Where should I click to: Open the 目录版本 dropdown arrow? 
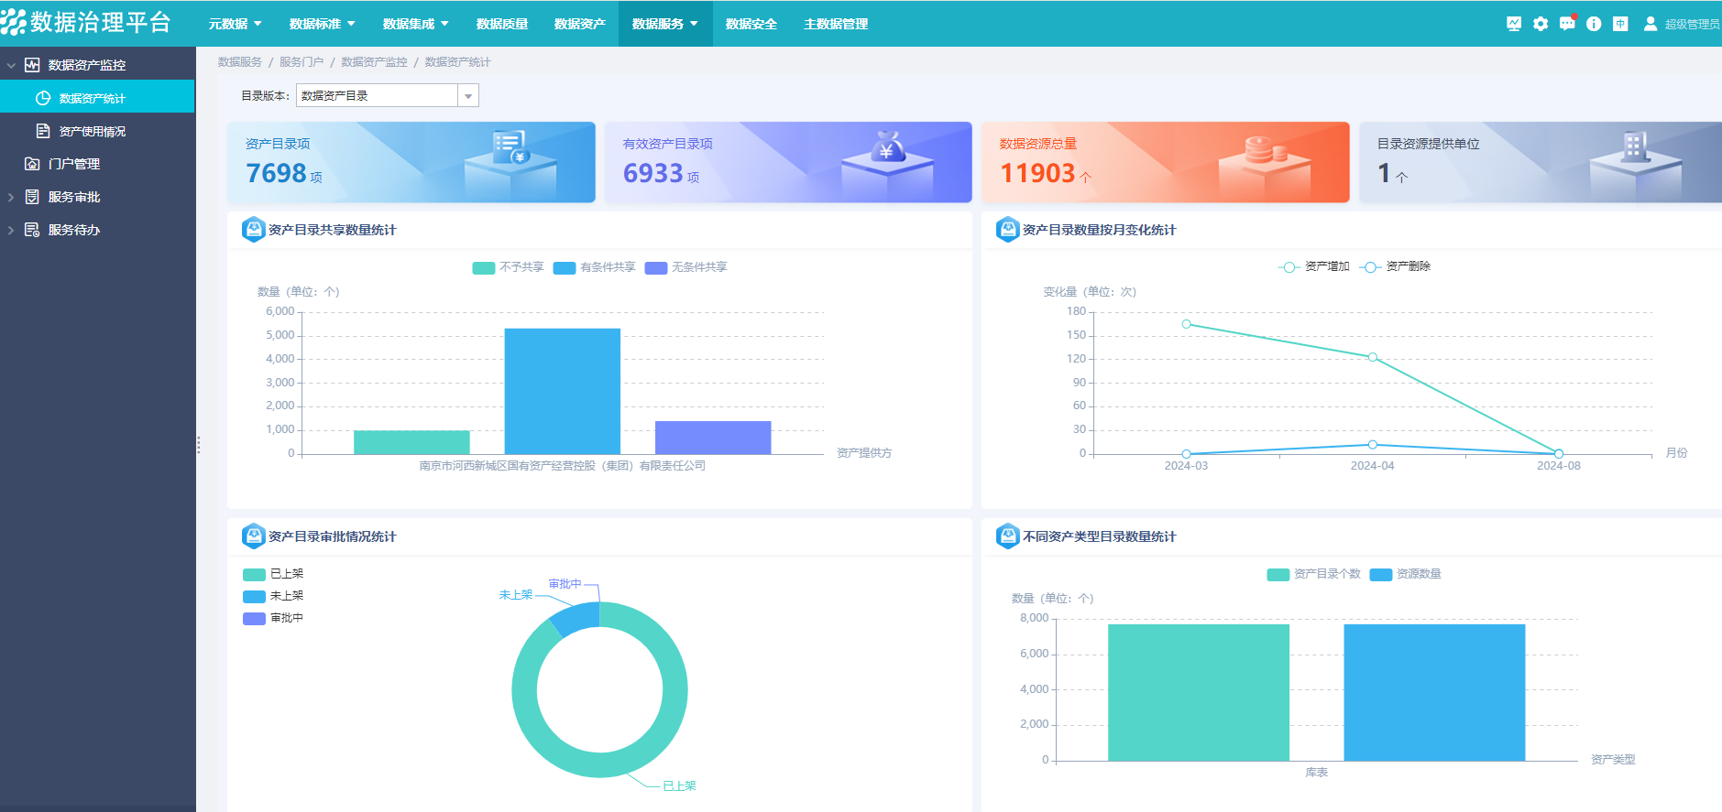coord(468,96)
